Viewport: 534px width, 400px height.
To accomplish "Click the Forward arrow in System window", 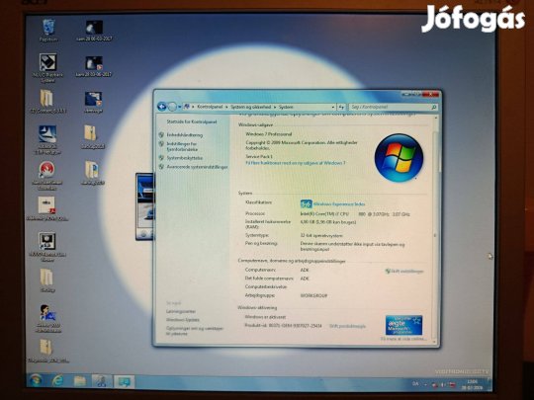I will 173,107.
